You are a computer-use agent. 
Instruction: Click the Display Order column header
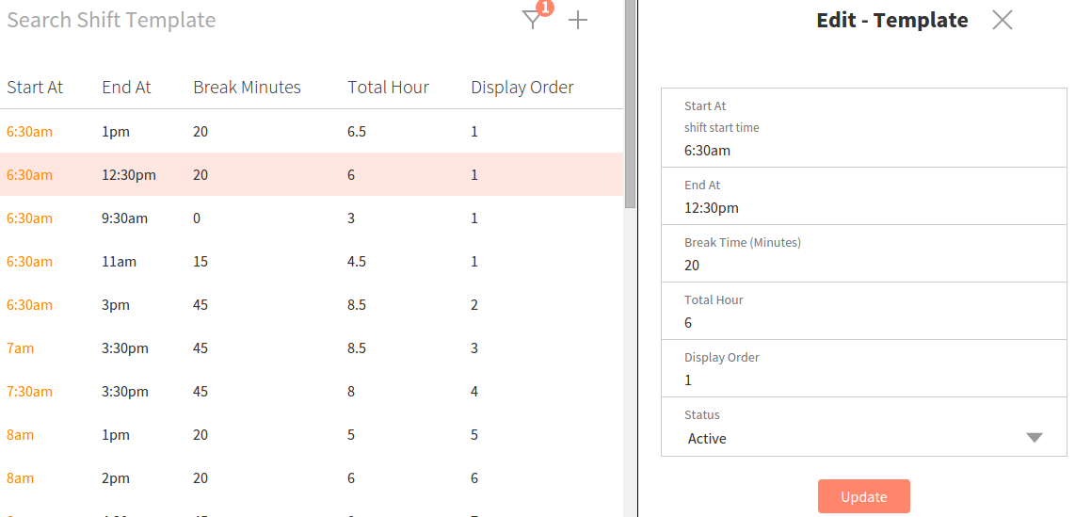click(x=521, y=88)
